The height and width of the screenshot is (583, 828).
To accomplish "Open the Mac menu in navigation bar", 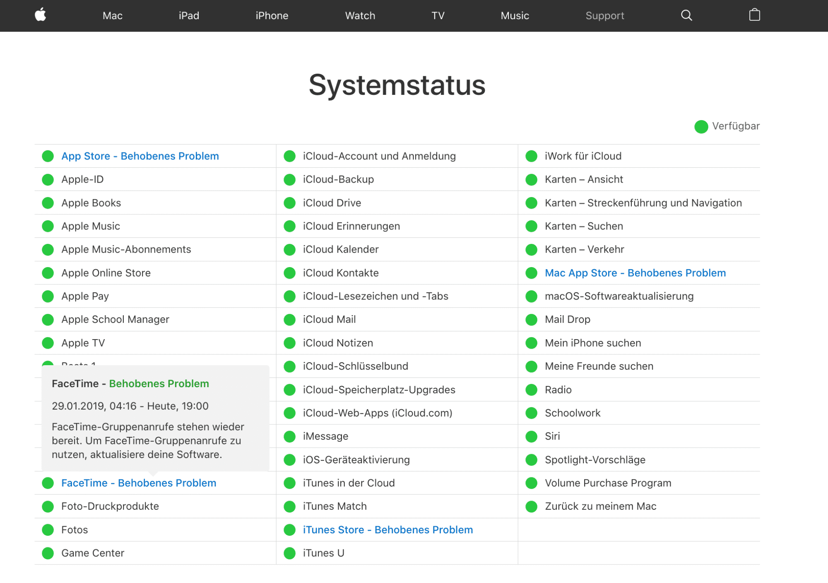I will pos(113,16).
